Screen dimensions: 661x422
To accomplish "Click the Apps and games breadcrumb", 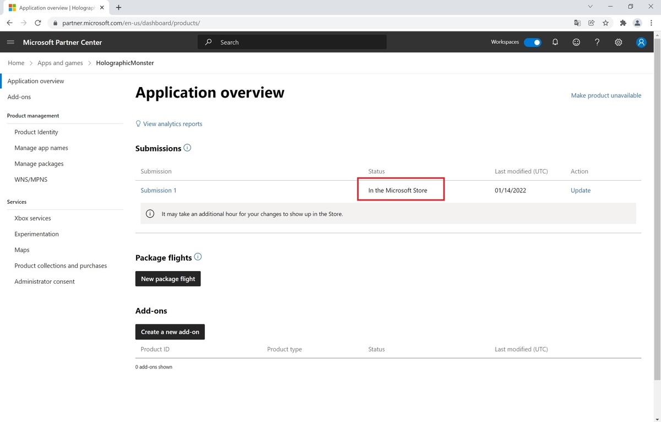I will point(60,63).
